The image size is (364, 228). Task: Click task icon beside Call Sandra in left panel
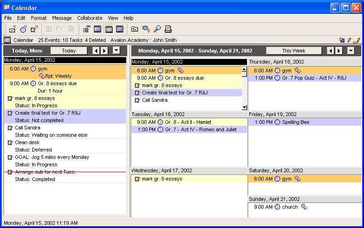coord(10,128)
